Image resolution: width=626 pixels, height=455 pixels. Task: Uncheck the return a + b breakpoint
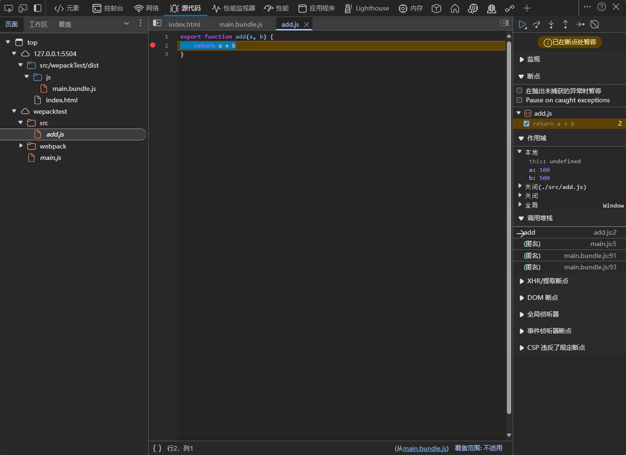tap(526, 124)
